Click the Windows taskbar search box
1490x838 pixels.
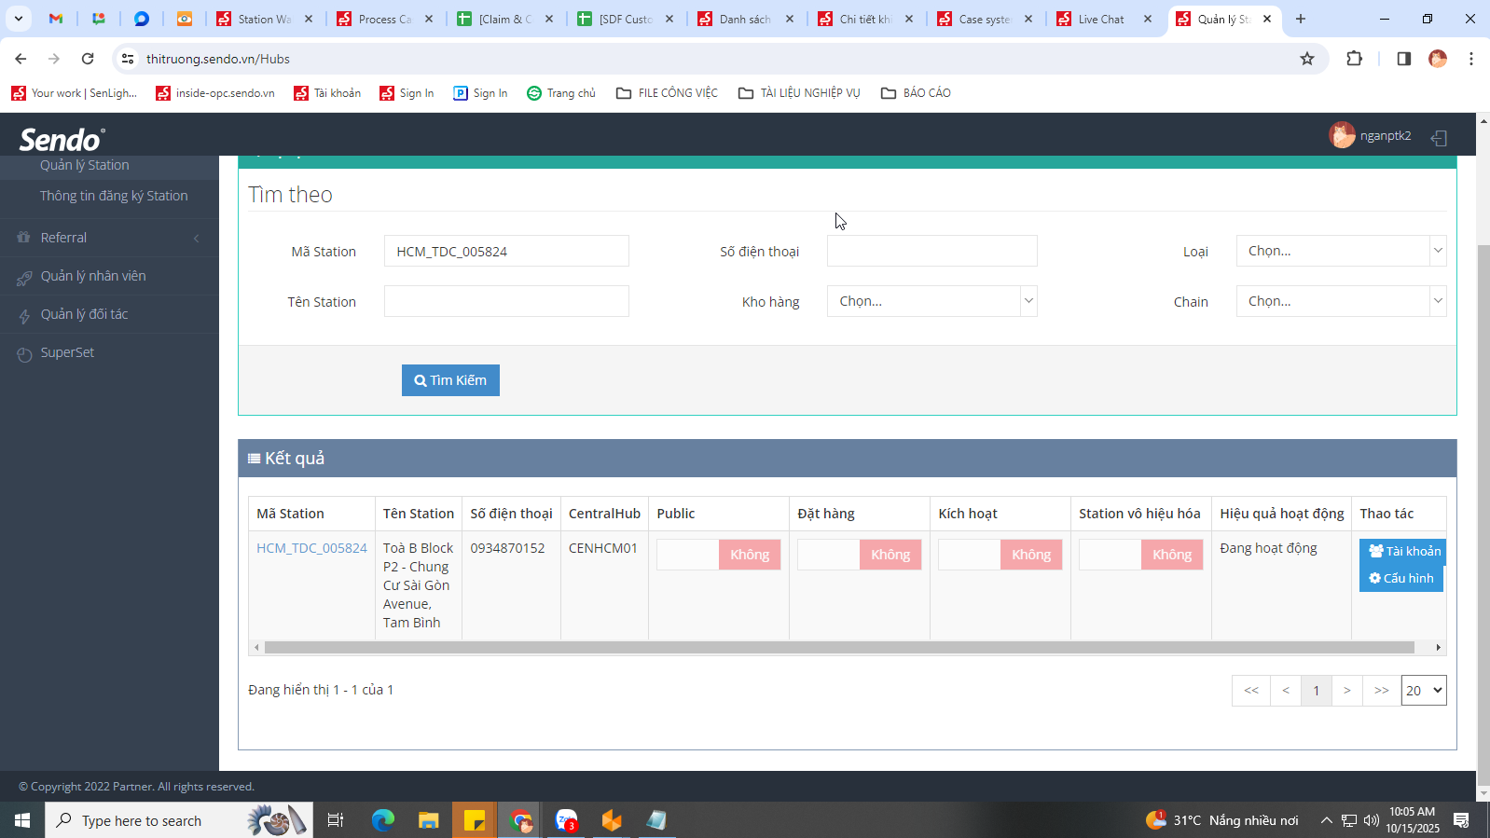click(179, 820)
